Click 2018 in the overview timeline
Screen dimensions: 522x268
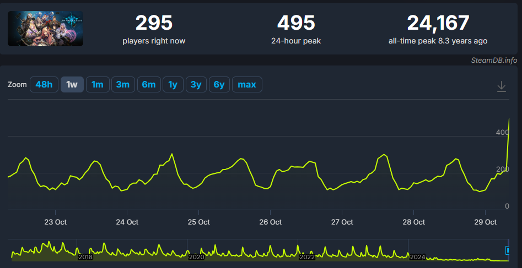tap(85, 257)
